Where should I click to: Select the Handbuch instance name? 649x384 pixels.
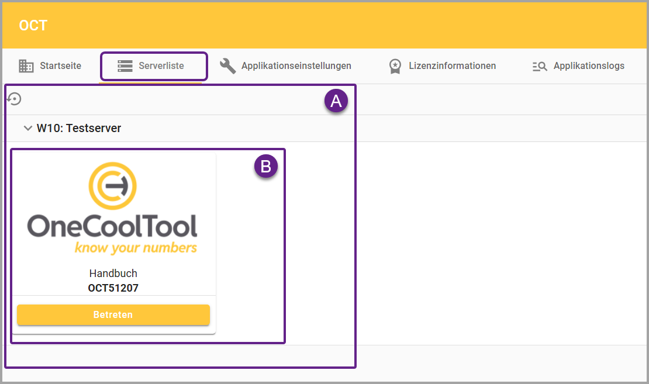point(113,273)
